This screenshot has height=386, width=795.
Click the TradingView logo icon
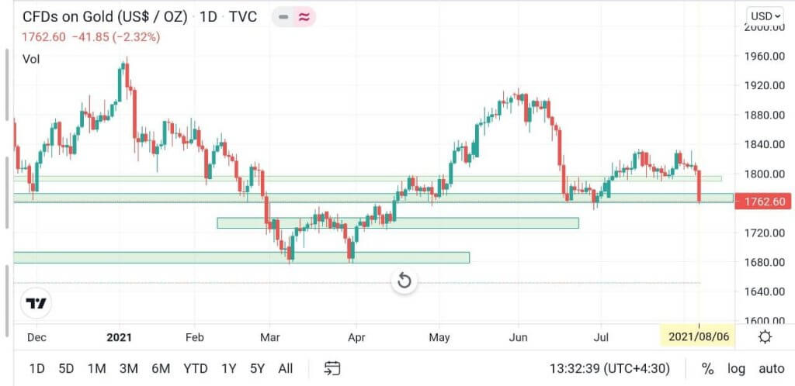click(36, 304)
